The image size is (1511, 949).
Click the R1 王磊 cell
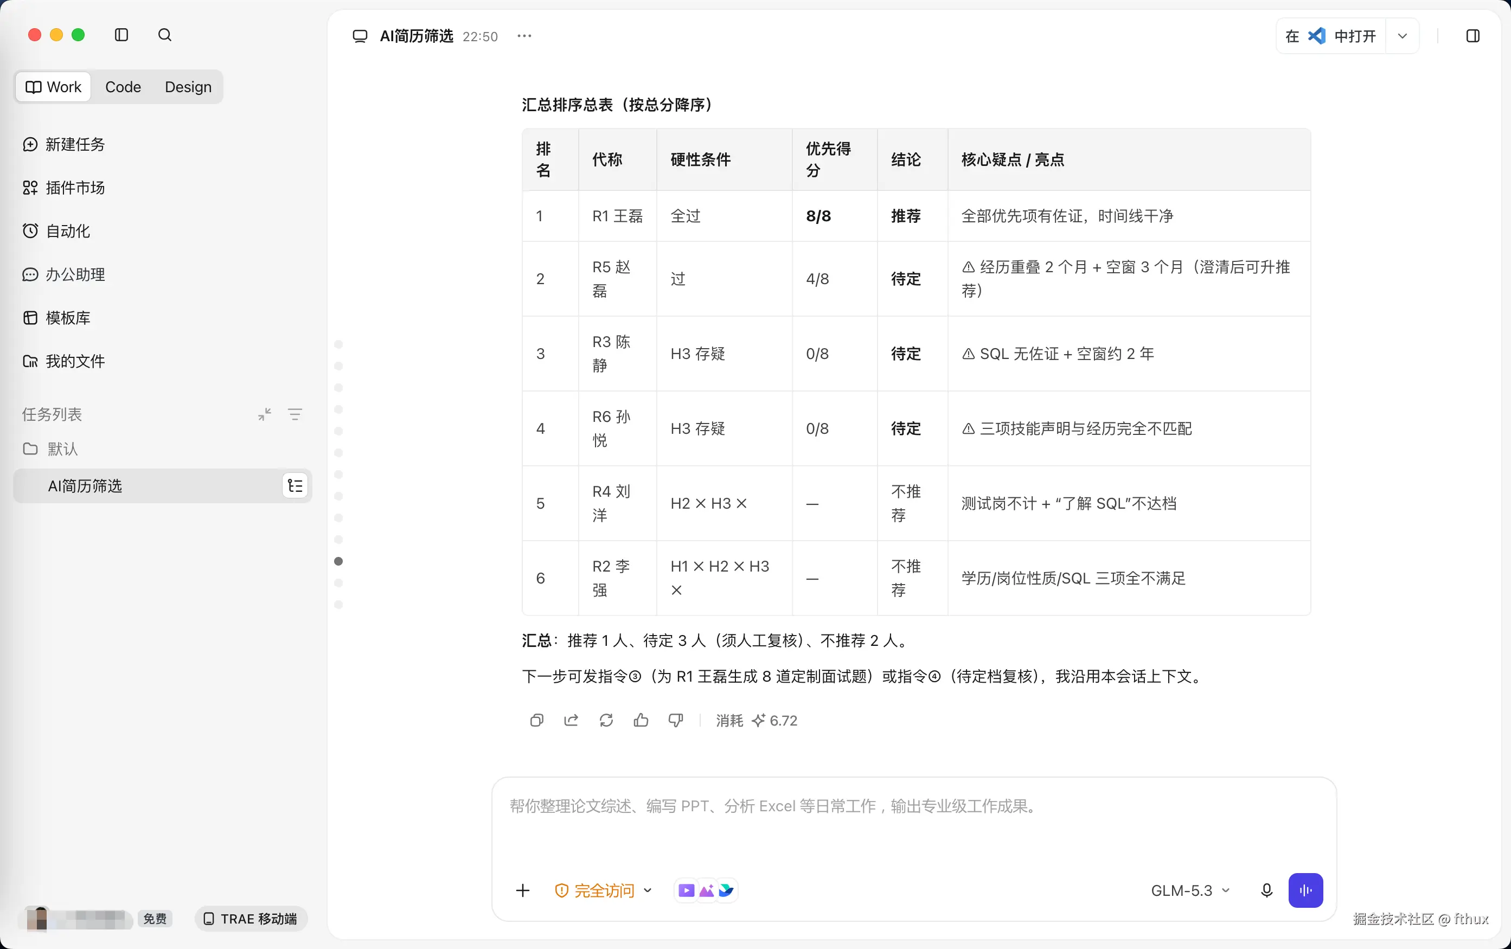(x=617, y=216)
